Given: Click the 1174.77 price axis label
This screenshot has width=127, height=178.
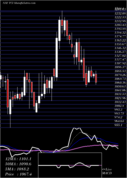Looking at the screenshot, I should click(120, 37).
